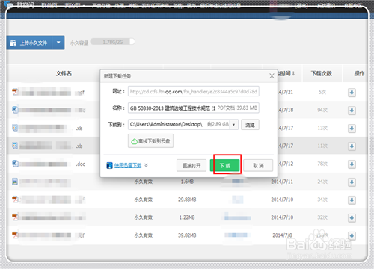Click the 取消 cancel button

(x=258, y=165)
